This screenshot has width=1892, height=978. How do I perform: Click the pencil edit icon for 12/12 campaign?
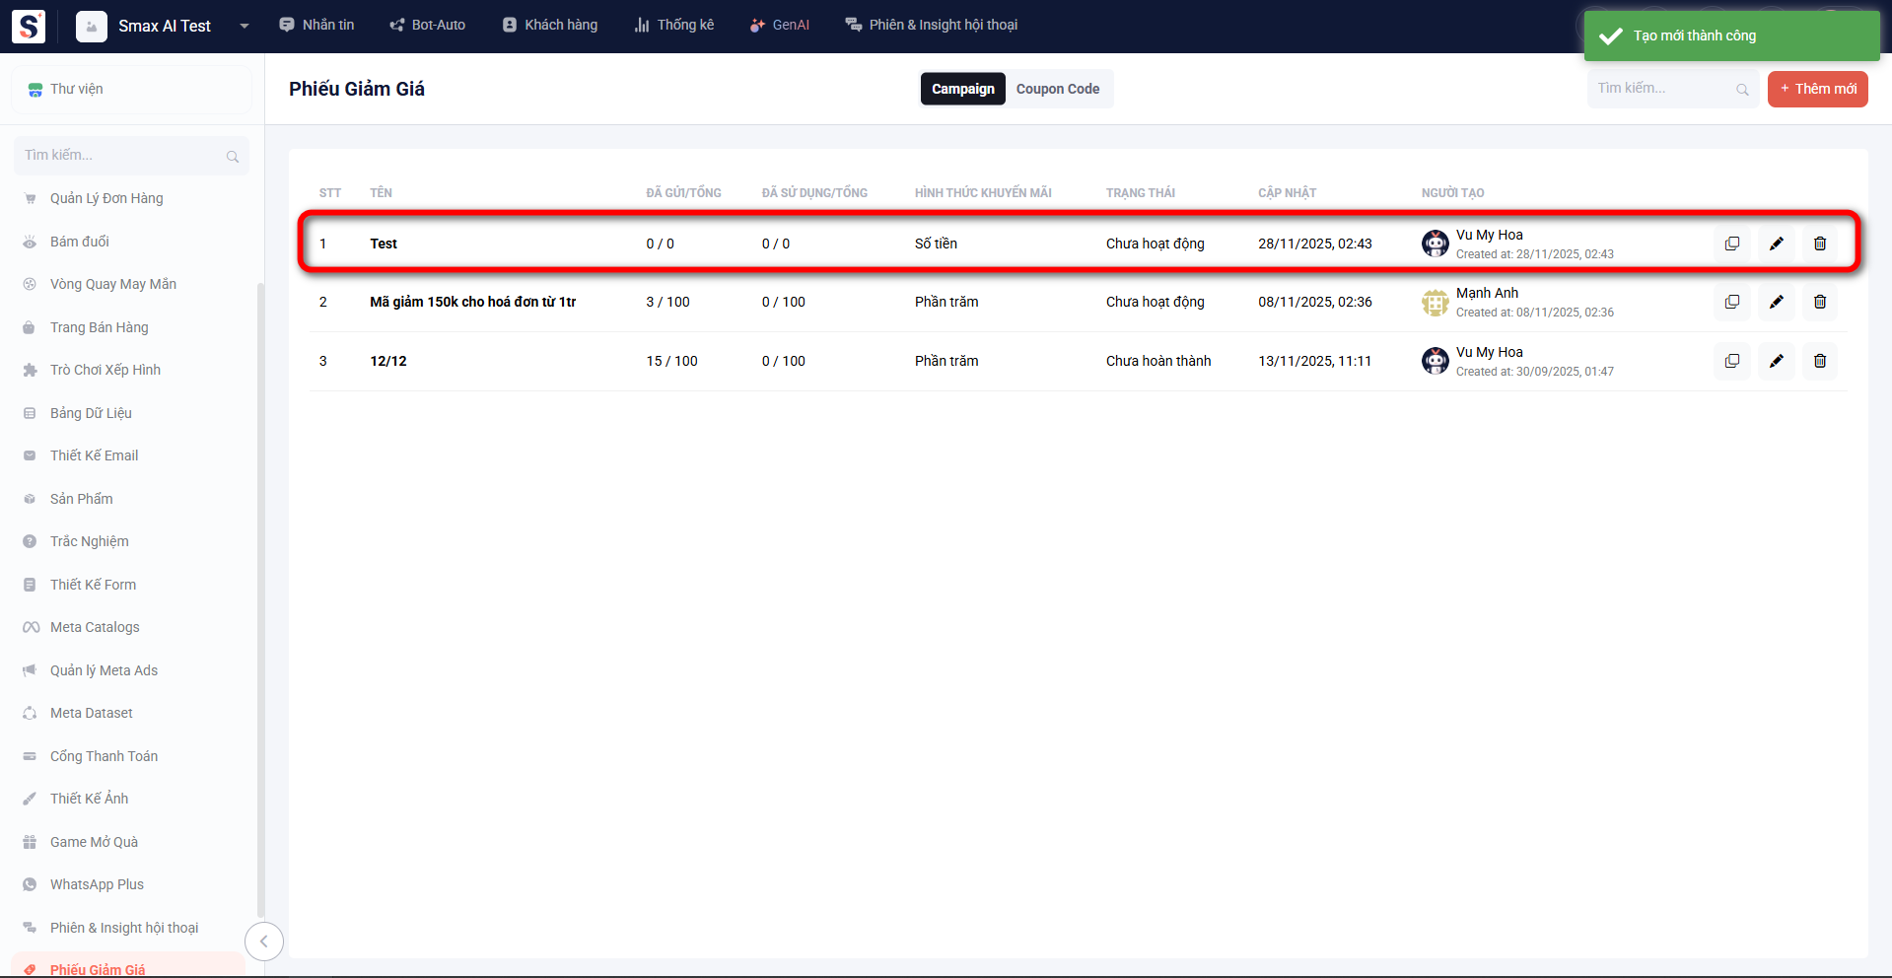coord(1776,361)
